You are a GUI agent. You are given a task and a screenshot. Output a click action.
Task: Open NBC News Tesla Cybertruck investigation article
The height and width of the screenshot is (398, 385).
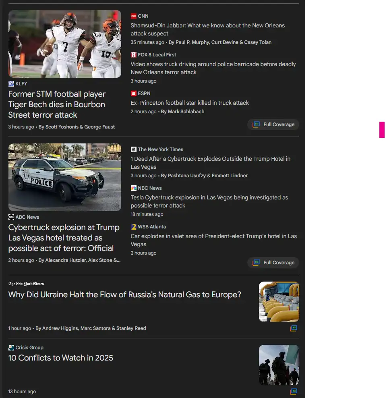click(x=209, y=201)
